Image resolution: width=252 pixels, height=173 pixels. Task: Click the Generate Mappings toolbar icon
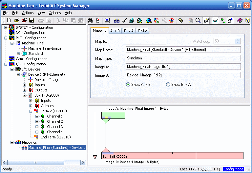[117, 21]
